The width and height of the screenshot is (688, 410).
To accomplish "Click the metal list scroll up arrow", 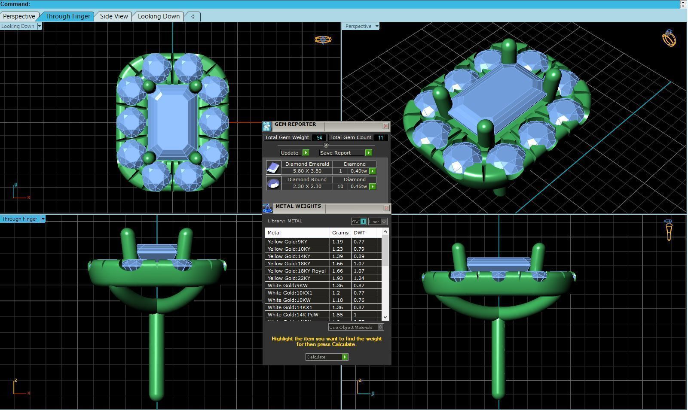I will (385, 231).
